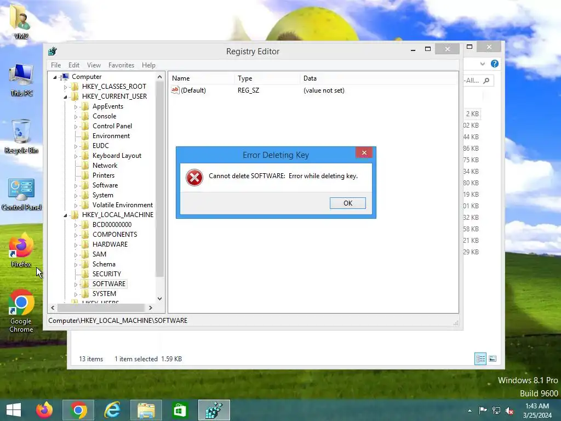Click the muted volume tray icon
The height and width of the screenshot is (421, 561).
(x=510, y=411)
